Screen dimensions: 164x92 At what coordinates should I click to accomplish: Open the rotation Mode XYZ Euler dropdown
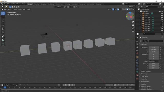click(154, 61)
